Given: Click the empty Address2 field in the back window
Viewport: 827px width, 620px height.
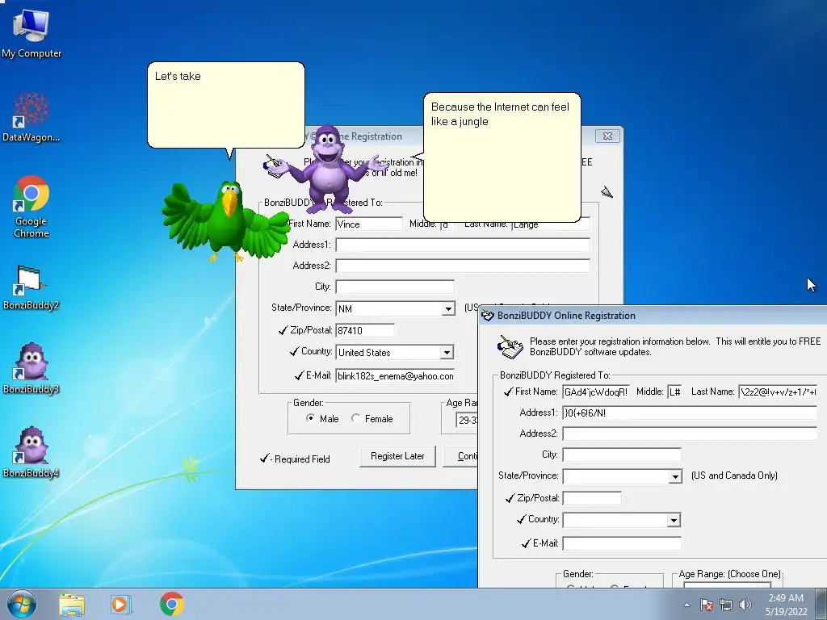Looking at the screenshot, I should coord(463,266).
